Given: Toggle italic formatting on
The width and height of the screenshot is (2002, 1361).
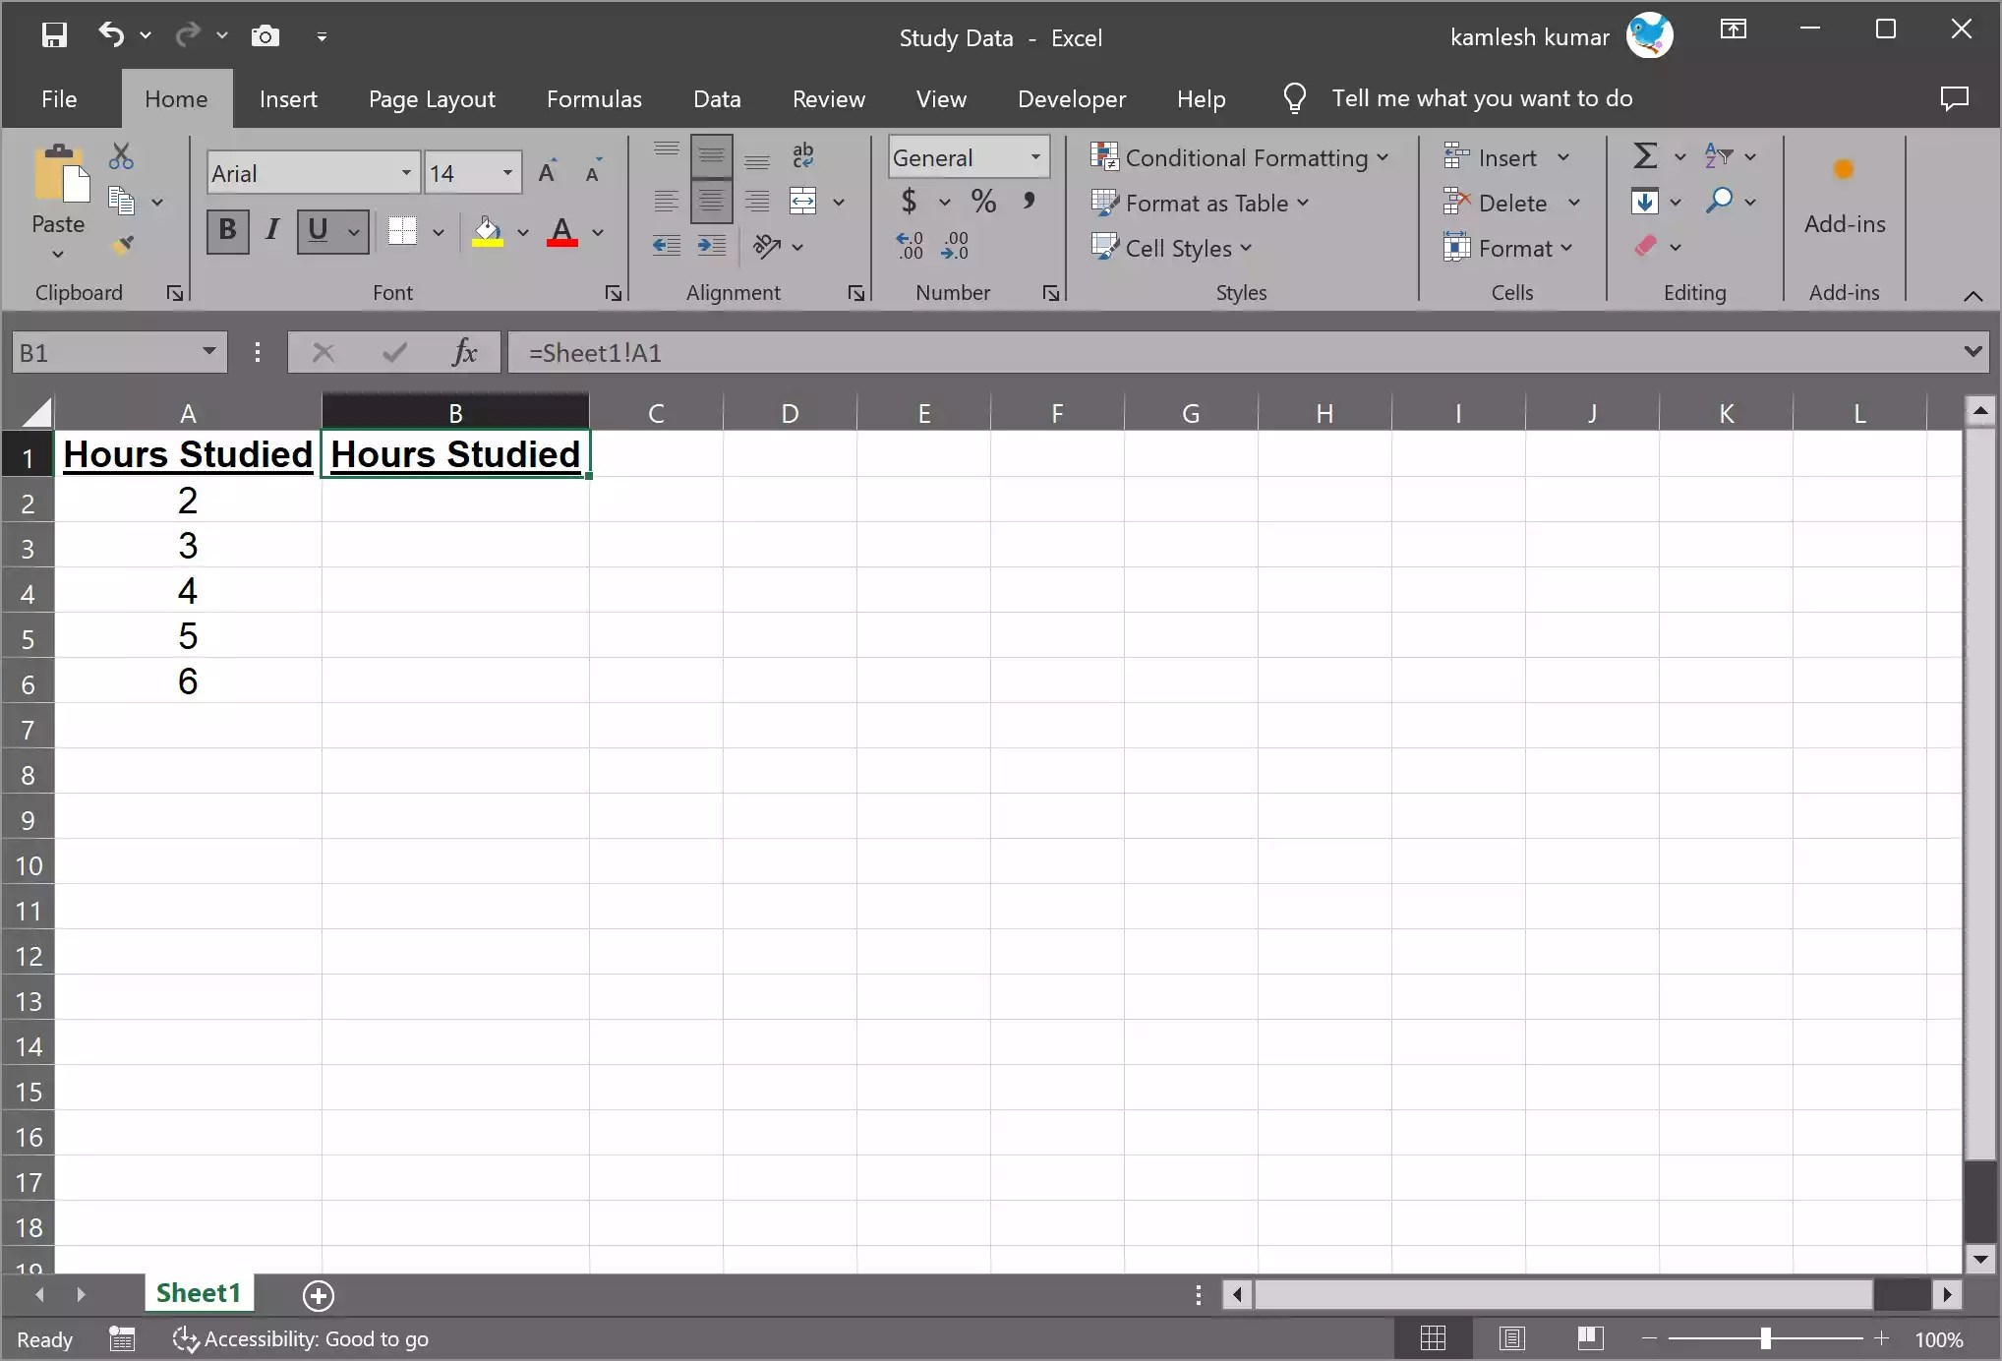Looking at the screenshot, I should [x=271, y=231].
